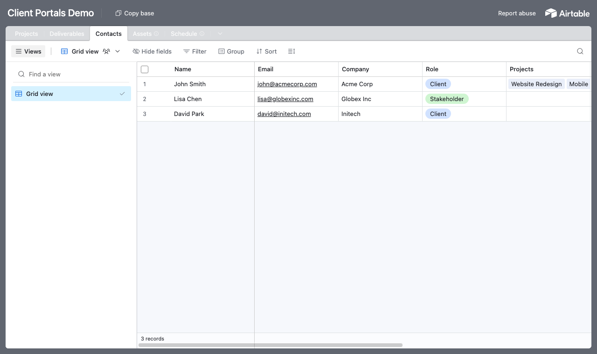Image resolution: width=597 pixels, height=354 pixels.
Task: Select the Contacts tab
Action: 109,34
